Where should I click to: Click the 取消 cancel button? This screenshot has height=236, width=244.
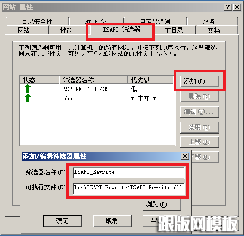[112, 221]
